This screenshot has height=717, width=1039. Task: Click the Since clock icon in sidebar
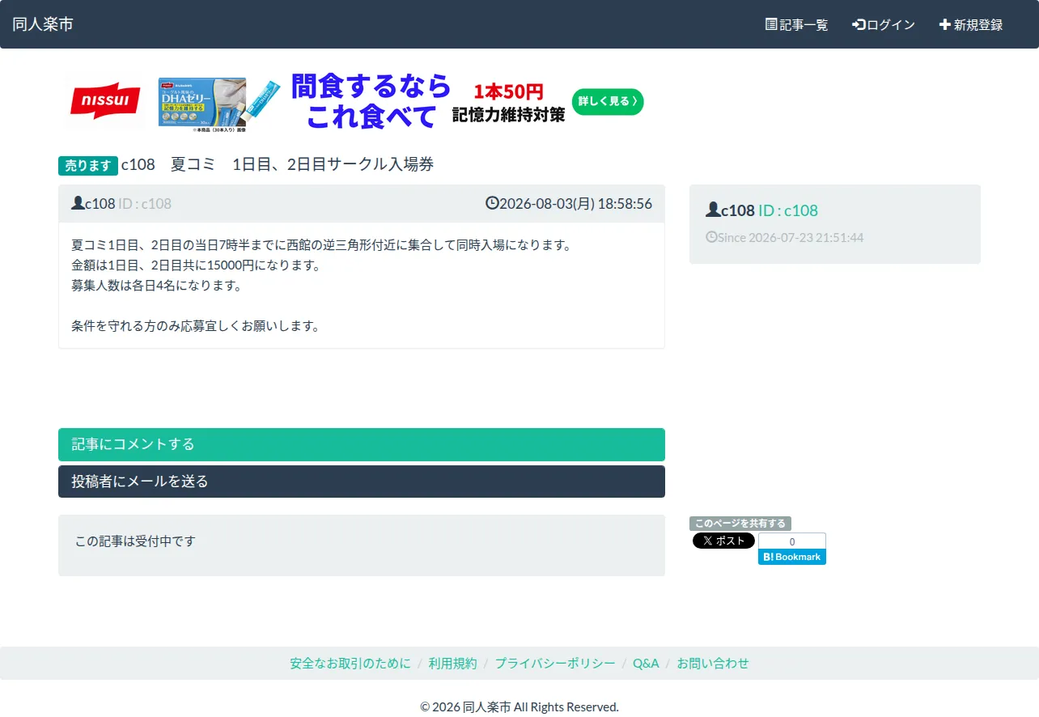[711, 237]
